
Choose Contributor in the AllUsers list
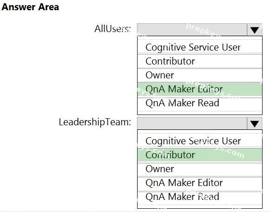[x=200, y=61]
